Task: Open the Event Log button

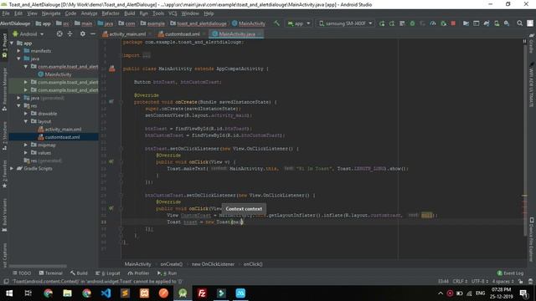Action: [x=510, y=273]
